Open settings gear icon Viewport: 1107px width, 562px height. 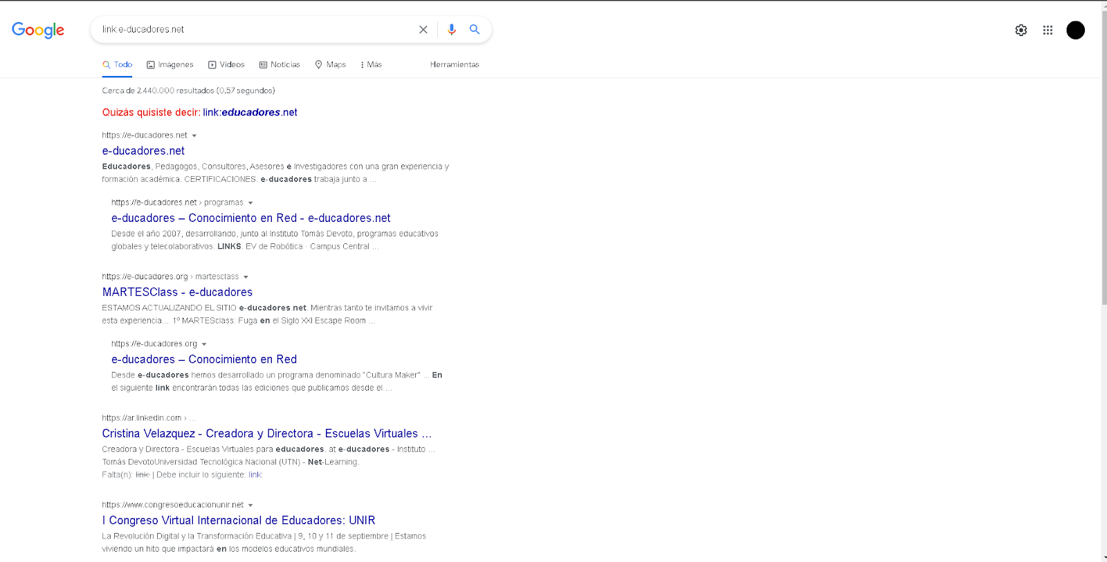[x=1021, y=30]
